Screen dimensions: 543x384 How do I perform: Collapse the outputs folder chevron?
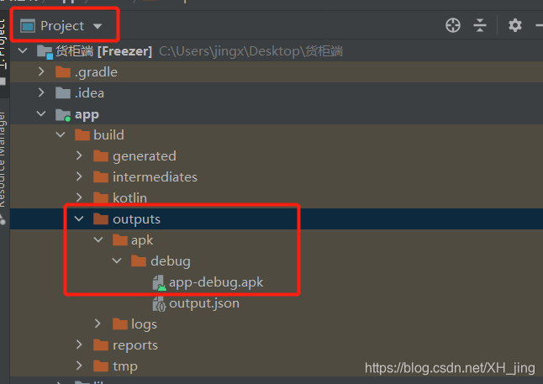79,218
